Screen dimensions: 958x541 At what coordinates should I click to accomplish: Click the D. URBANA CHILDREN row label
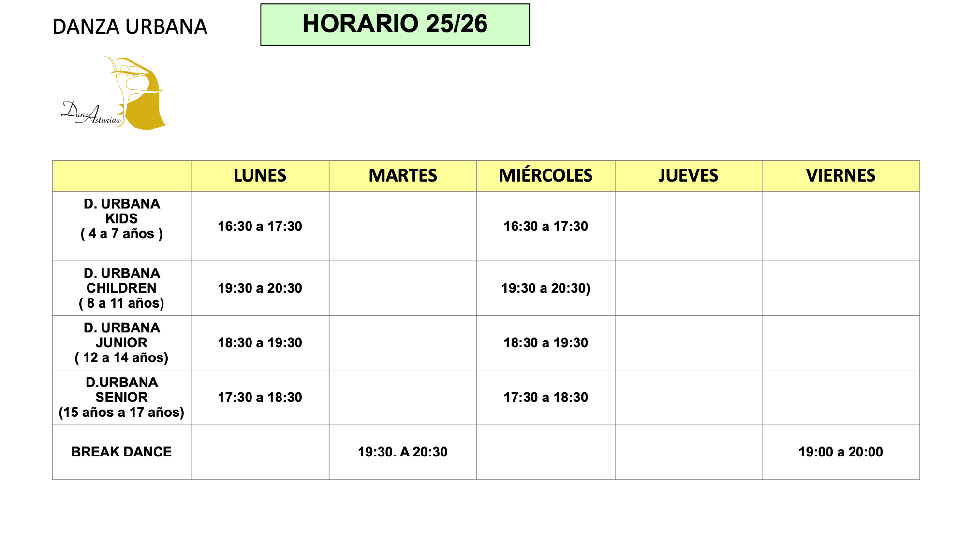pyautogui.click(x=121, y=288)
